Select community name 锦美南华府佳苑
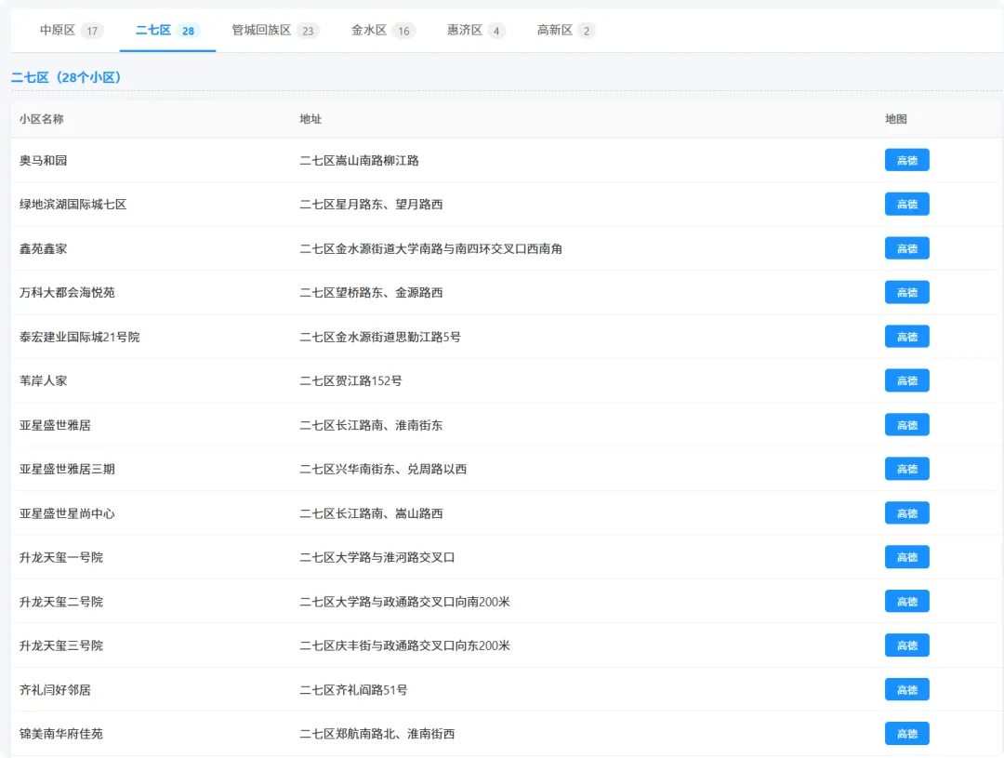This screenshot has height=758, width=1004. tap(60, 734)
